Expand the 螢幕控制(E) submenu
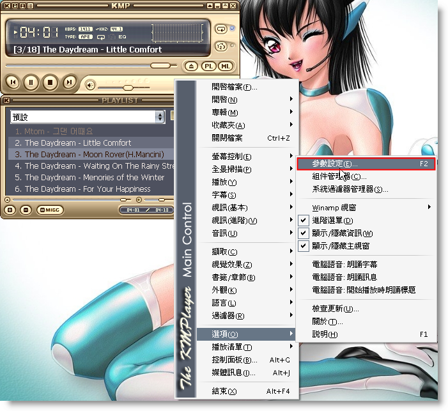This screenshot has height=411, width=448. (x=246, y=157)
